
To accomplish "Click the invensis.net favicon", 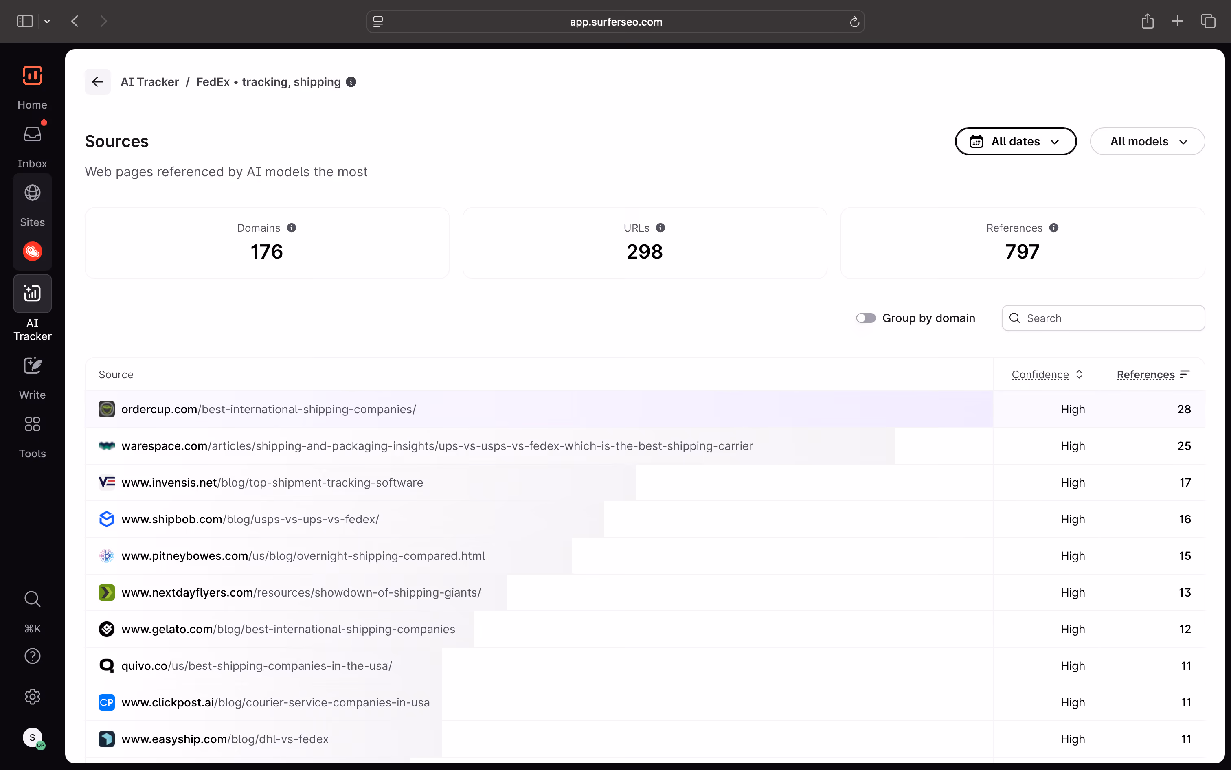I will point(106,482).
